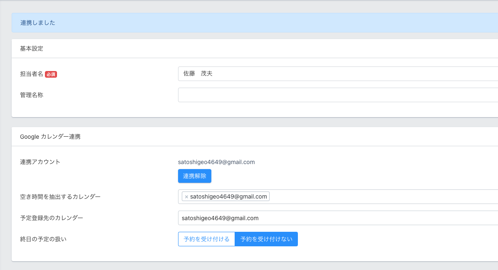Screen dimensions: 498x270
Task: Click the 担当者名 field label
Action: coord(32,74)
